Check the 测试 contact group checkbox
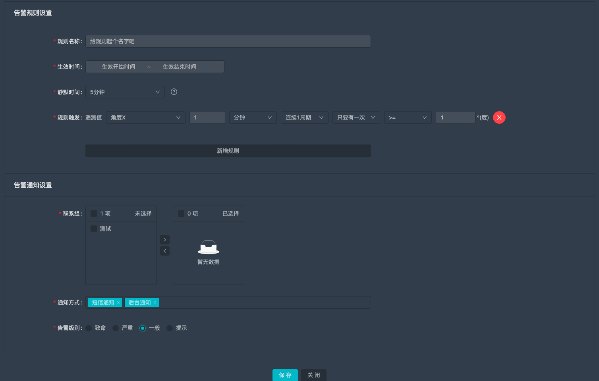 pyautogui.click(x=94, y=229)
